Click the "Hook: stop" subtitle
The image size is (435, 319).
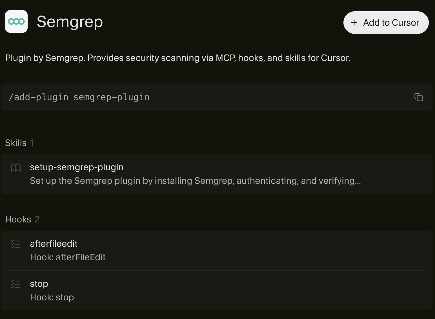[x=52, y=297]
